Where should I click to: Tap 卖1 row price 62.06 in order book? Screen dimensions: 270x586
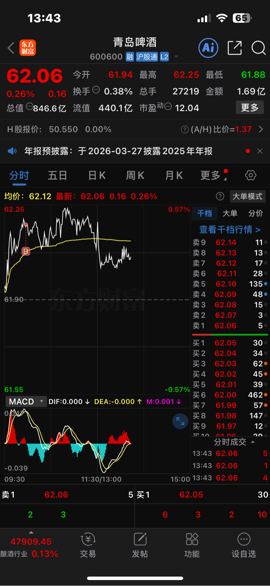(226, 326)
